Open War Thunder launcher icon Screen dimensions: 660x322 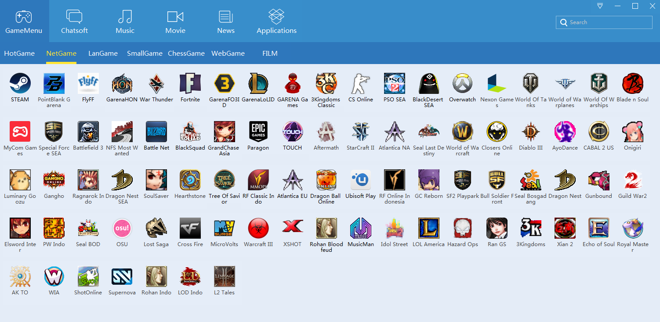156,83
